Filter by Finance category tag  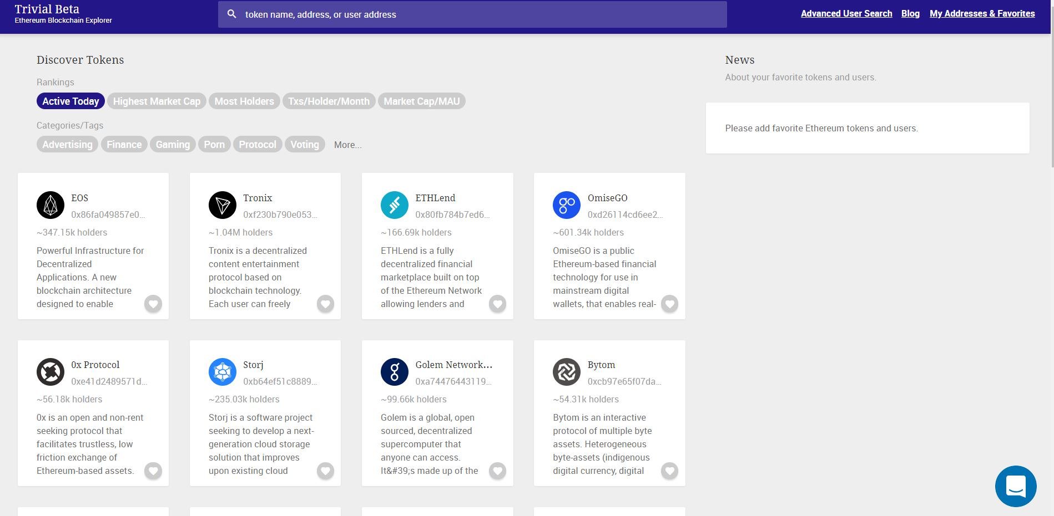click(x=124, y=144)
